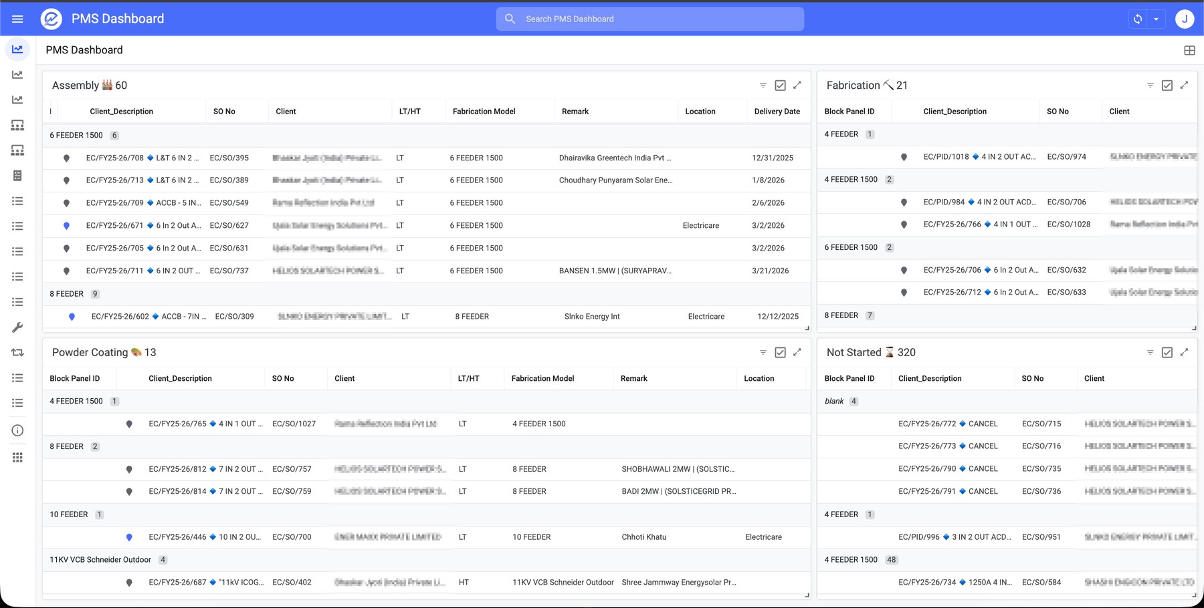Open the info icon in sidebar

tap(18, 430)
